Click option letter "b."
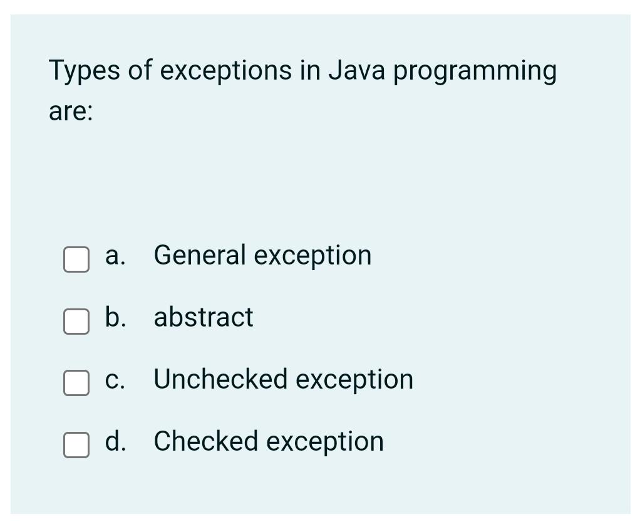The image size is (640, 524). 115,317
